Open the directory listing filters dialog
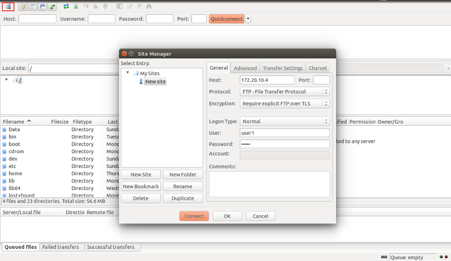The image size is (451, 261). [119, 6]
